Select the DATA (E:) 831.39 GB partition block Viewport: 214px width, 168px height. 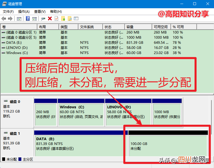[x=81, y=146]
